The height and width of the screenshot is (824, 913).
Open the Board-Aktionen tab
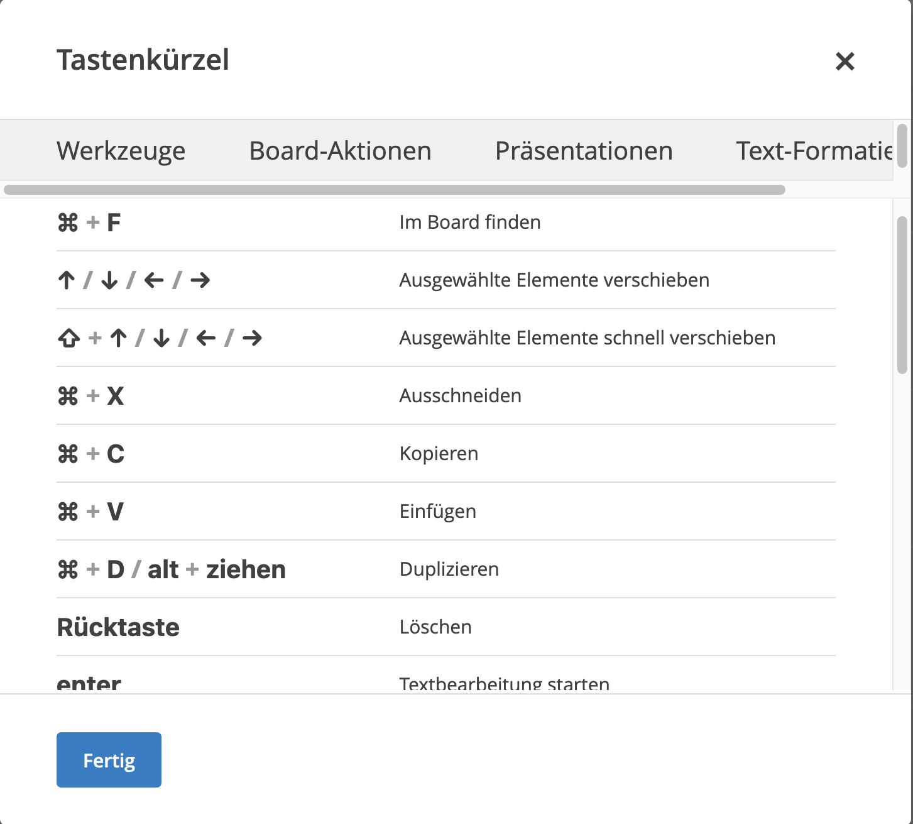click(x=340, y=151)
